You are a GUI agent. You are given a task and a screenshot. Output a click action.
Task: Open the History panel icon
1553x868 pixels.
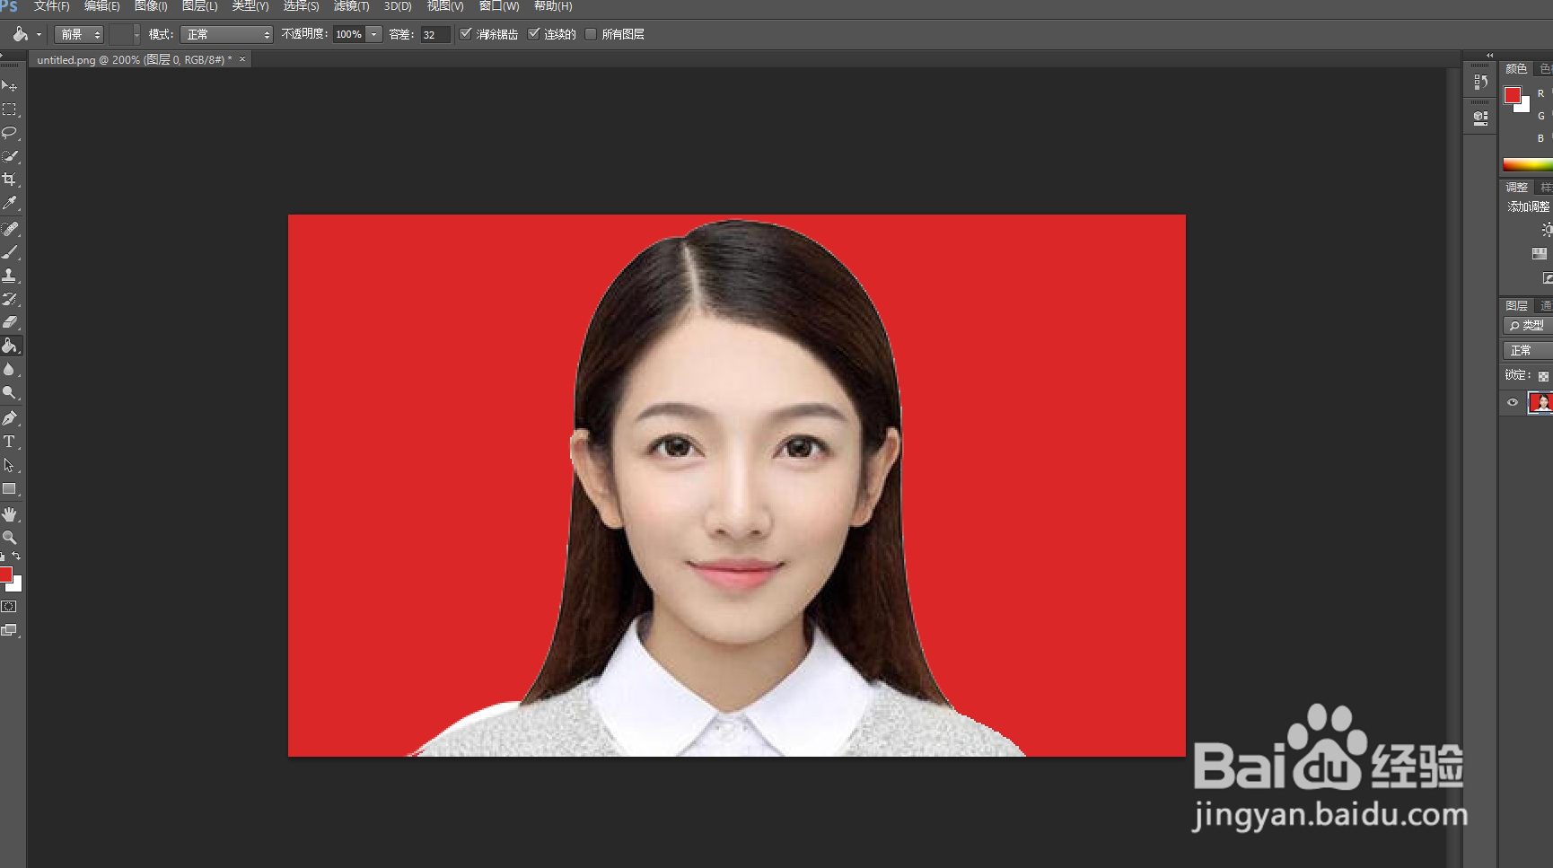click(1481, 82)
